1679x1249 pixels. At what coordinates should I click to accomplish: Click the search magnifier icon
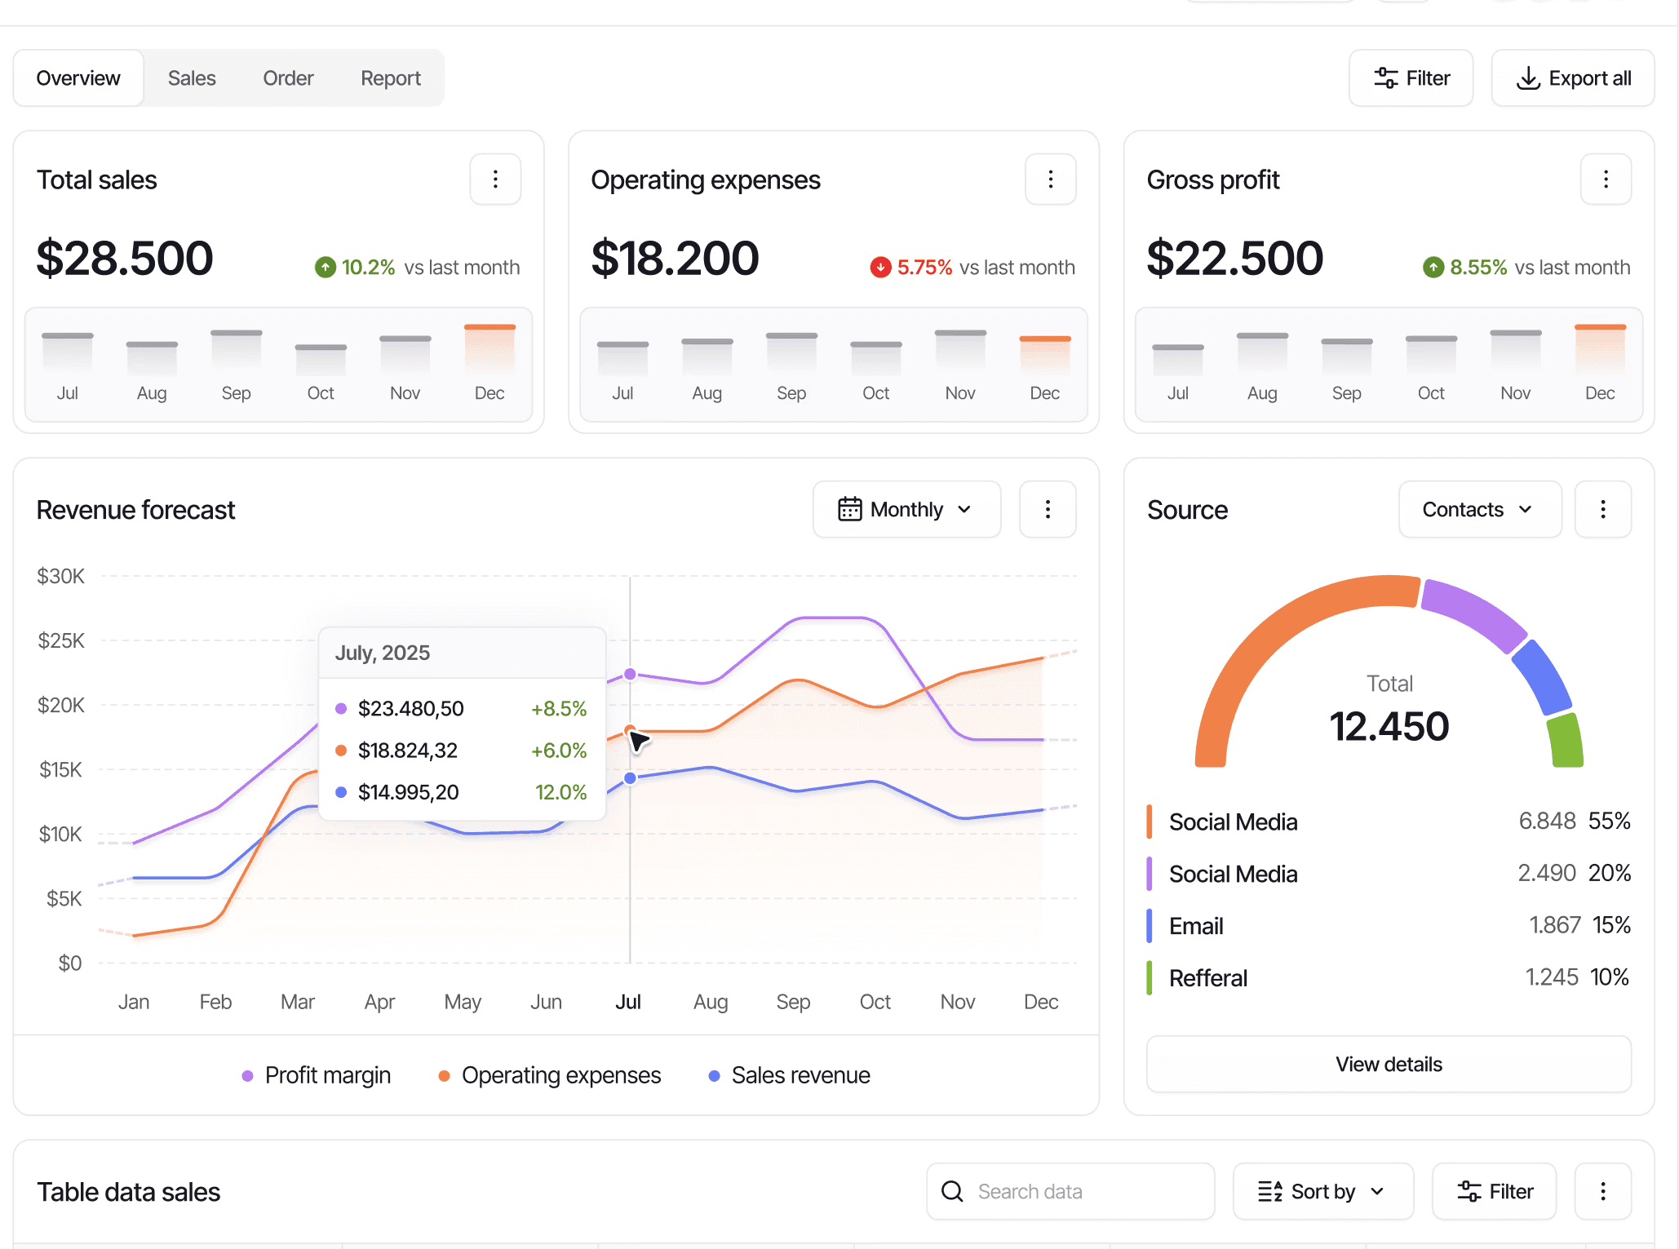pos(952,1192)
